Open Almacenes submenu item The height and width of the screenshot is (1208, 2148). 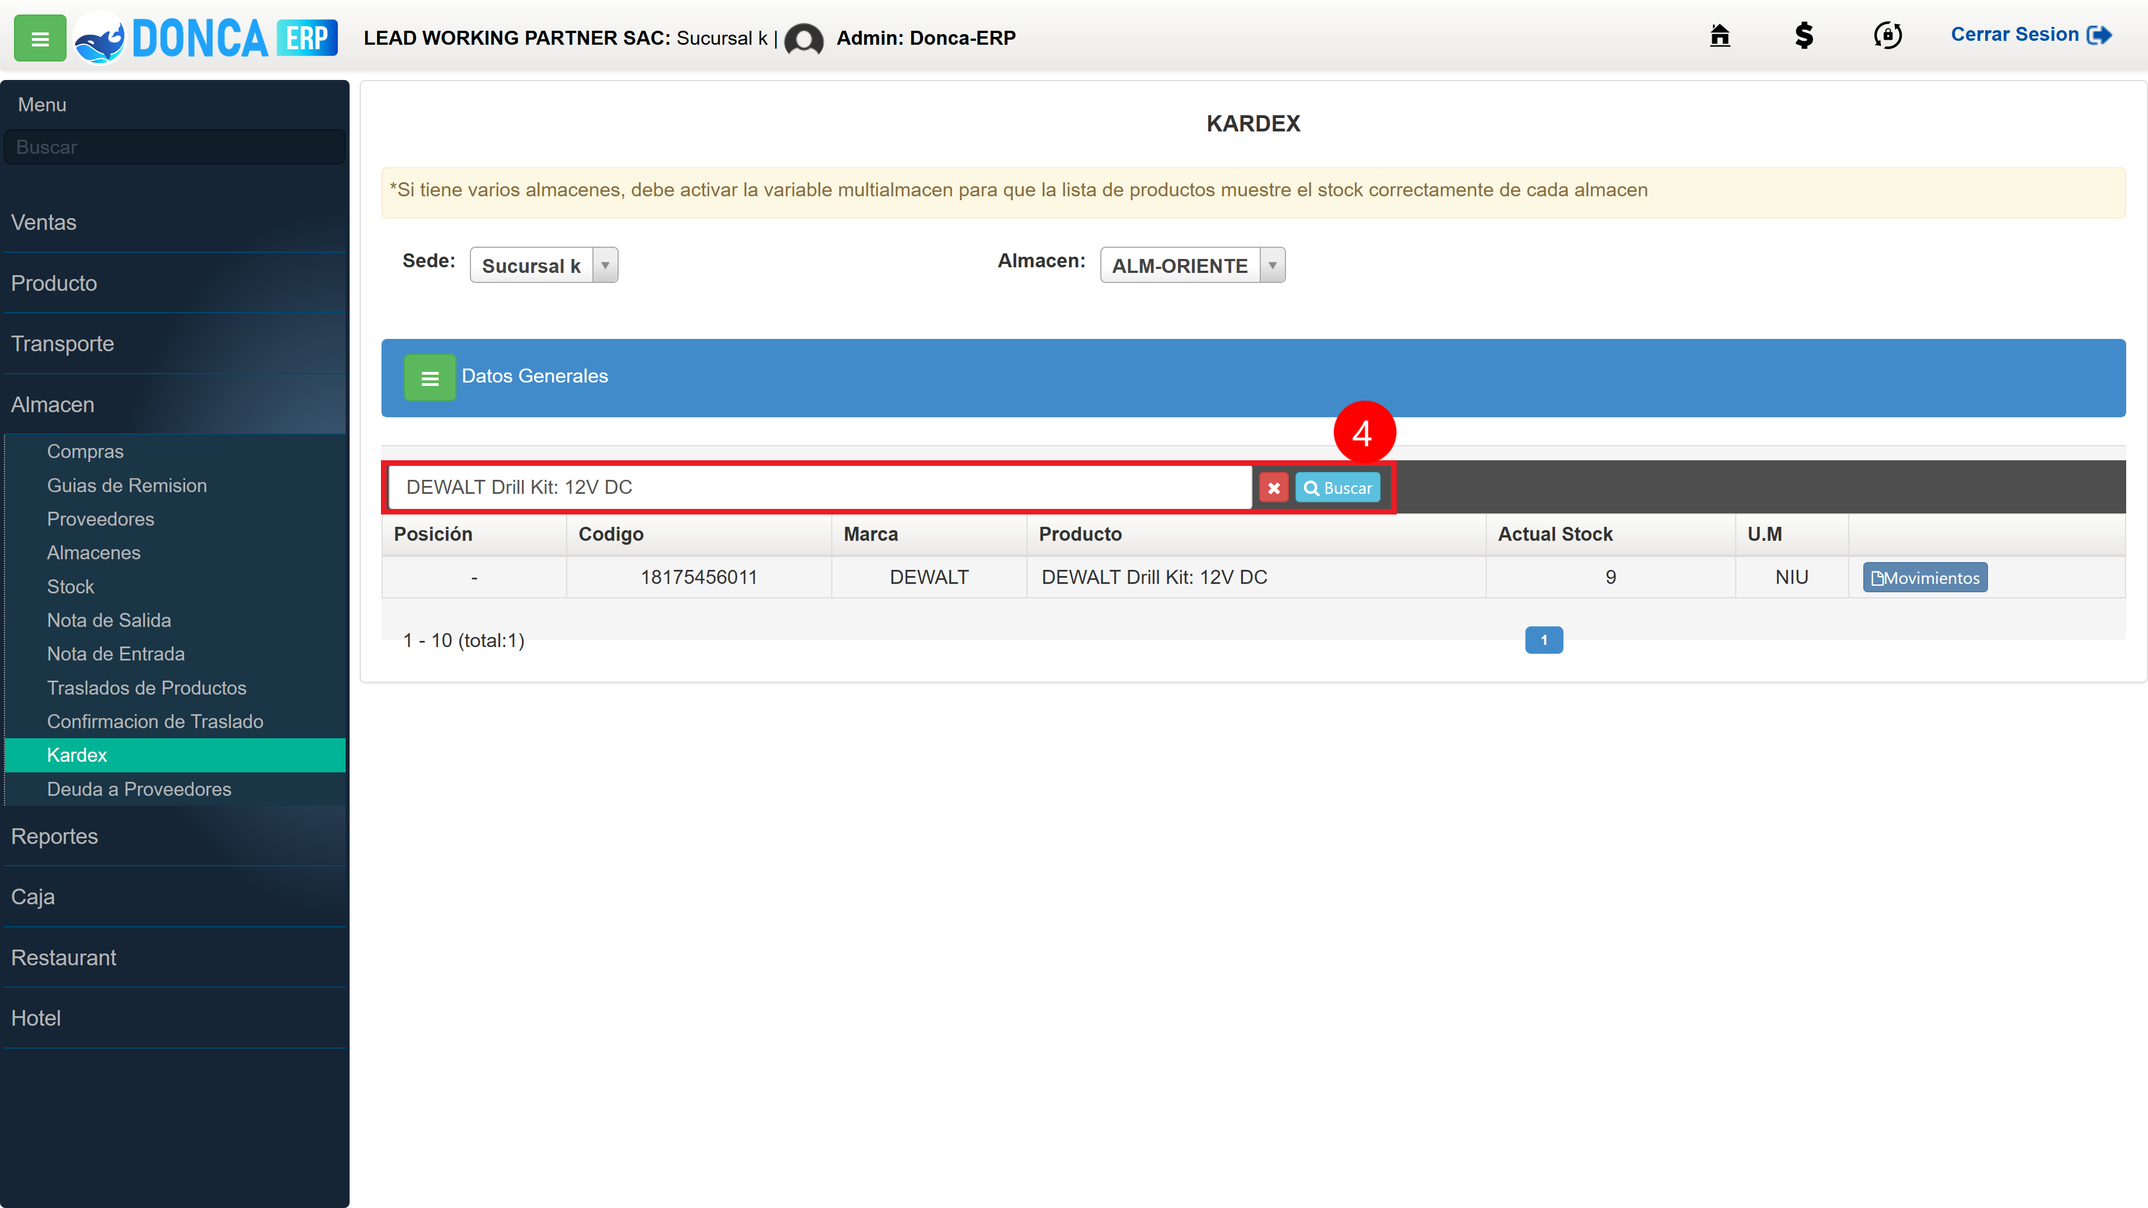pyautogui.click(x=175, y=553)
